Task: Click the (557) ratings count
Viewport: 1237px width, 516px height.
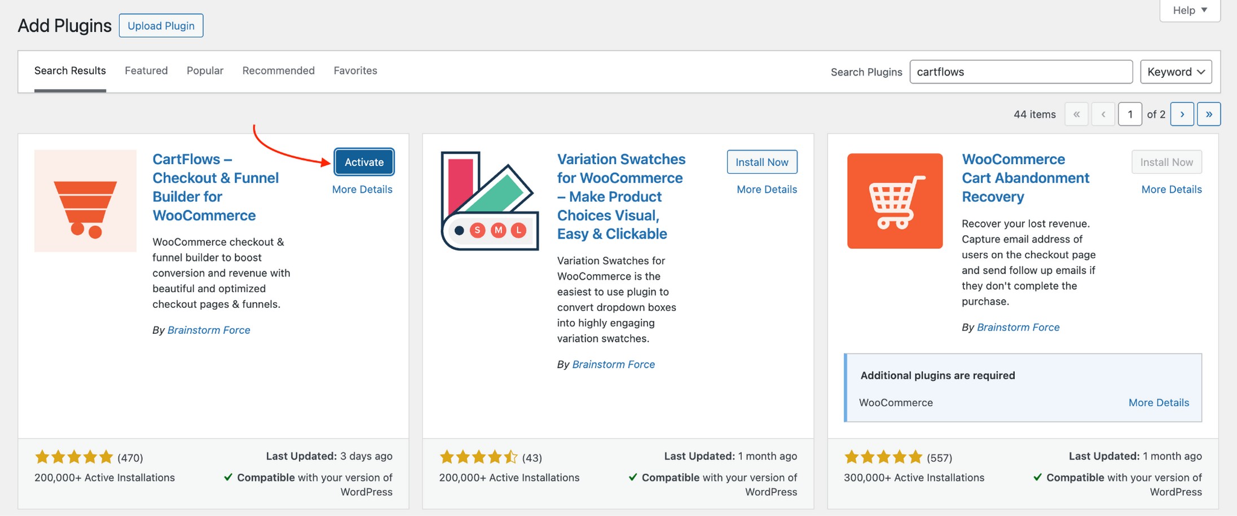Action: (939, 458)
